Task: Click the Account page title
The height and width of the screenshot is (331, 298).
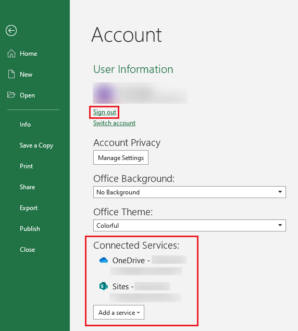Action: [127, 35]
